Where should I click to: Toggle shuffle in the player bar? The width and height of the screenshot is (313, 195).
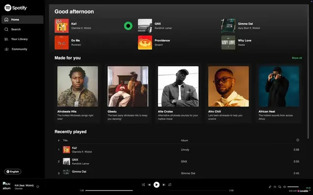pyautogui.click(x=143, y=185)
